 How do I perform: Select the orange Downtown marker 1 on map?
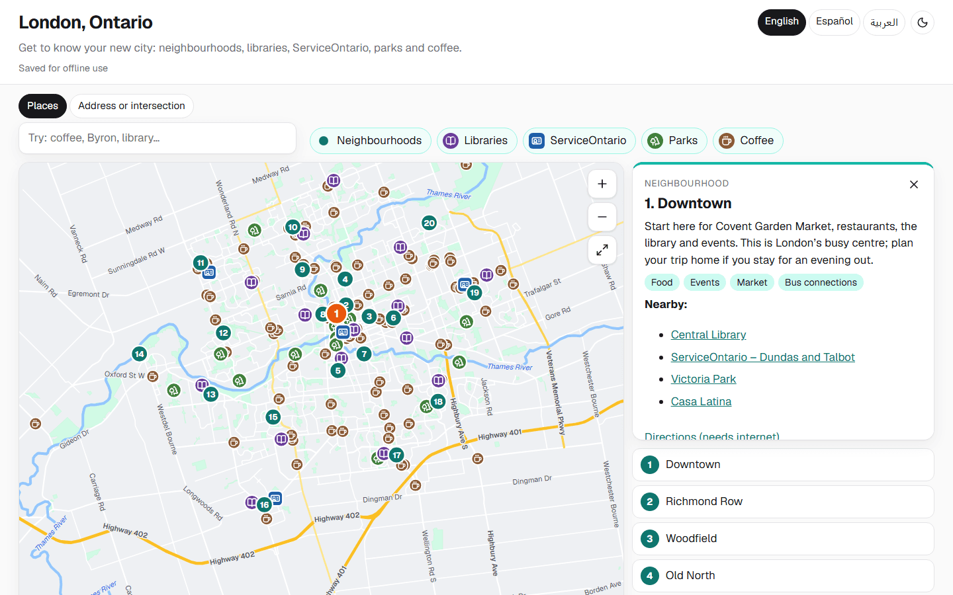pyautogui.click(x=336, y=313)
